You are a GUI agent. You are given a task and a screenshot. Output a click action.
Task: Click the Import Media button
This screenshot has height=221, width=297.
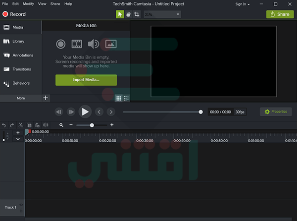pyautogui.click(x=86, y=80)
